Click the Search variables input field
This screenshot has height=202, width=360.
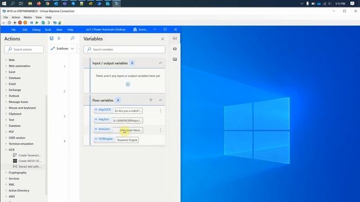pos(124,49)
